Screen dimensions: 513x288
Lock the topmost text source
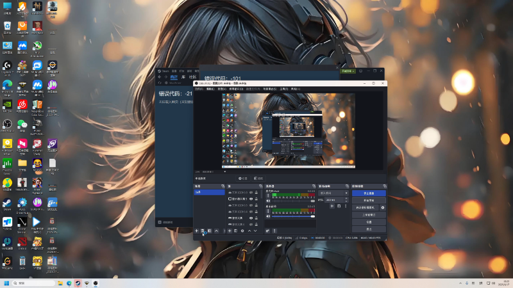(256, 193)
